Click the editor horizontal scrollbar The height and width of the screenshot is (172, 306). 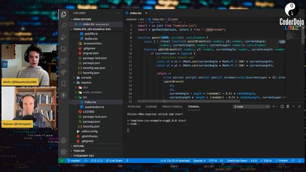pos(189,101)
